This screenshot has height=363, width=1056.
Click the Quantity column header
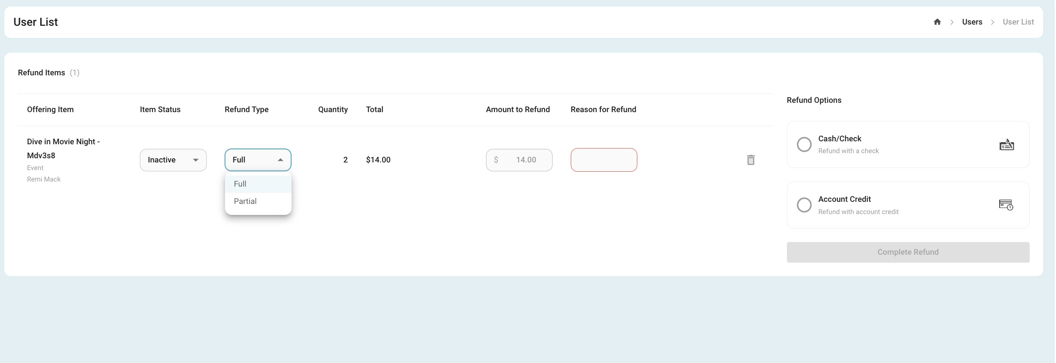[x=333, y=110]
